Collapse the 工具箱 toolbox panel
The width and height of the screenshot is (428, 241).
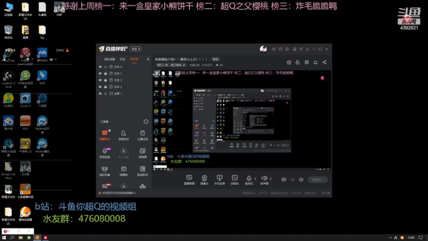[146, 122]
